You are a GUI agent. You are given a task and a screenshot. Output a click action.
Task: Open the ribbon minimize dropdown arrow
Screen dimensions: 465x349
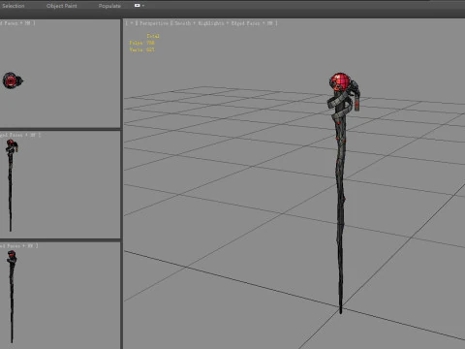143,6
